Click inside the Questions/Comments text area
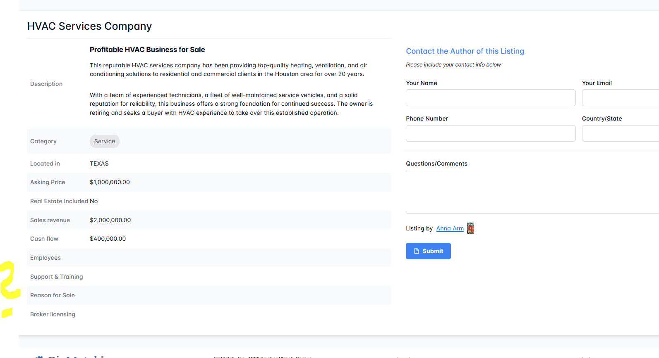Screen dimensions: 659x358 click(532, 192)
